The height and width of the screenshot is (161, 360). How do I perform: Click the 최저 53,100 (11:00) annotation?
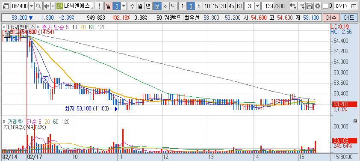pyautogui.click(x=87, y=109)
